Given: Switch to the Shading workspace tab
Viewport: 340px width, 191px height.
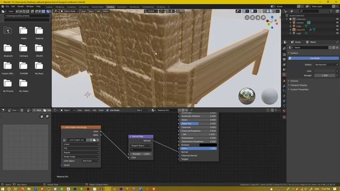Looking at the screenshot, I should [x=110, y=7].
